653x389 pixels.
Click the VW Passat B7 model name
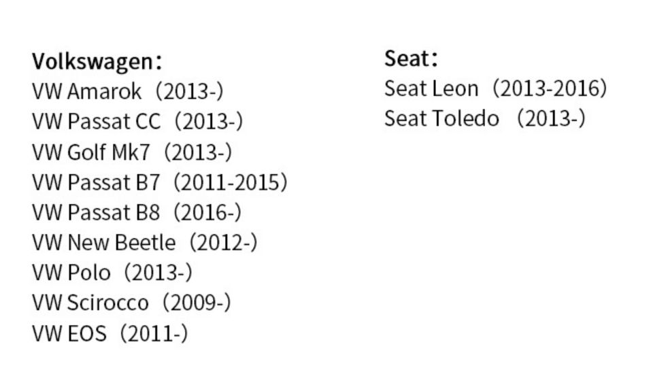point(96,182)
